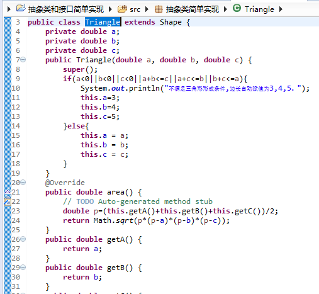
Task: Click the package icon for 抽象类简单实现
Action: 159,9
